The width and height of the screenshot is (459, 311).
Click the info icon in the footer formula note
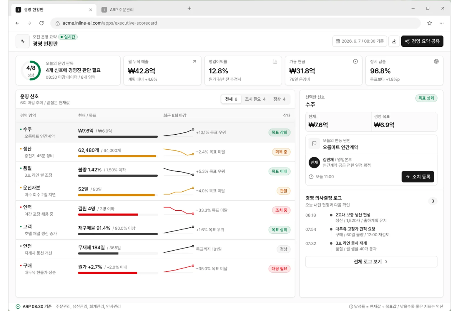point(351,306)
